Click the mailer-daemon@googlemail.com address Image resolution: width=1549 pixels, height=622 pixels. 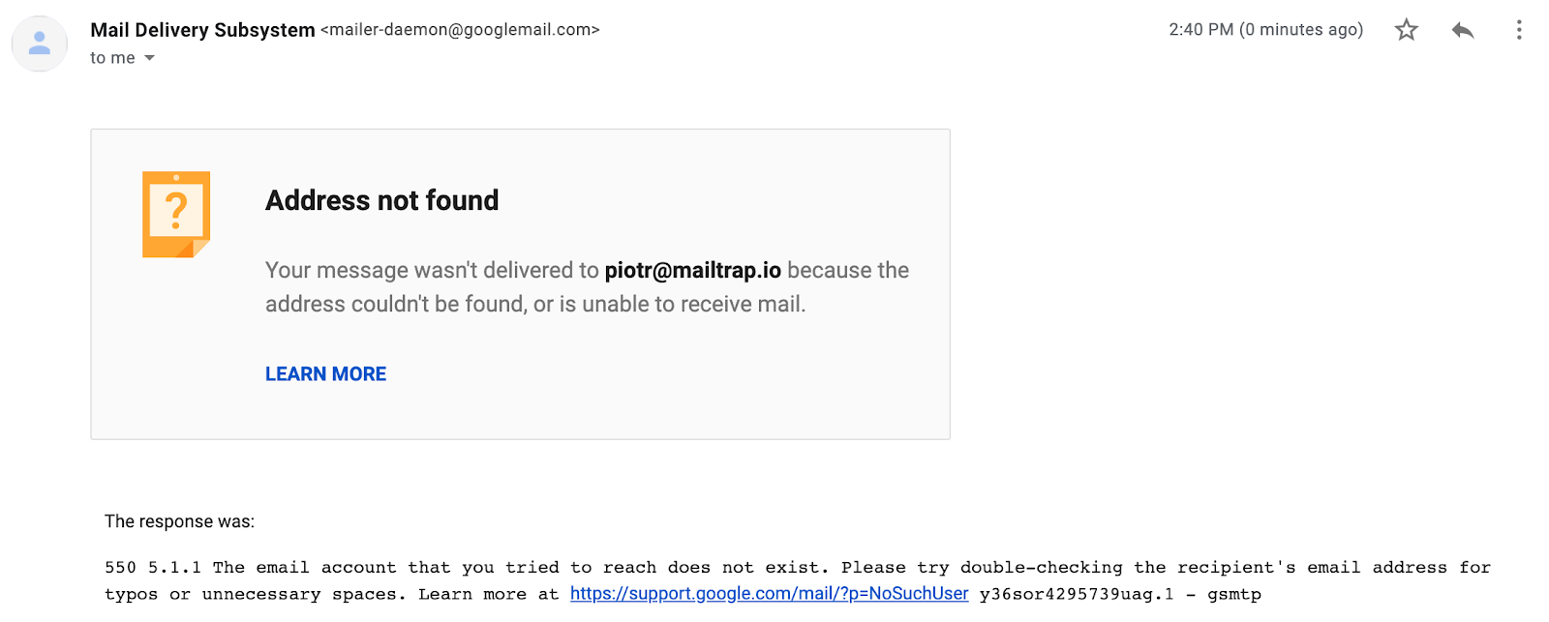tap(460, 30)
